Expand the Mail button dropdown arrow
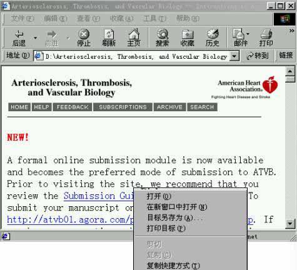This screenshot has height=270, width=297. 248,34
